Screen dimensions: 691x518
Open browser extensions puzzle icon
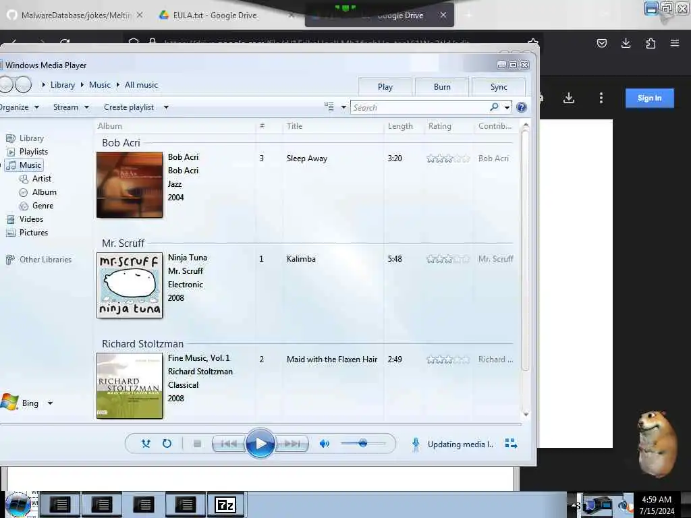coord(651,43)
